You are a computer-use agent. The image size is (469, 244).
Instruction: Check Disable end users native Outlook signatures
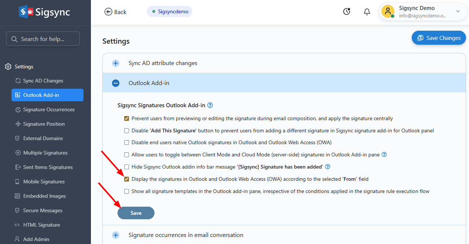[127, 142]
